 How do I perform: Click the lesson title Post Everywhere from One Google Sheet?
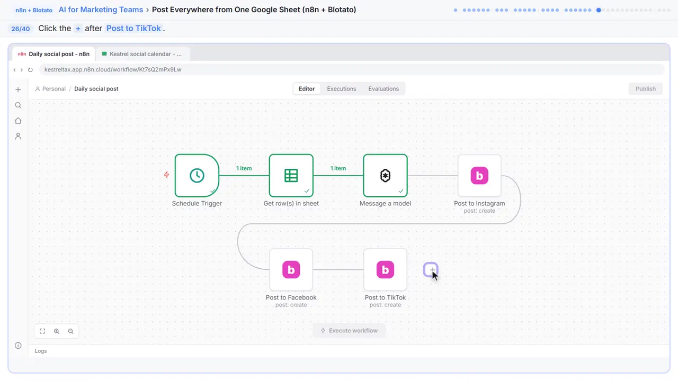254,10
